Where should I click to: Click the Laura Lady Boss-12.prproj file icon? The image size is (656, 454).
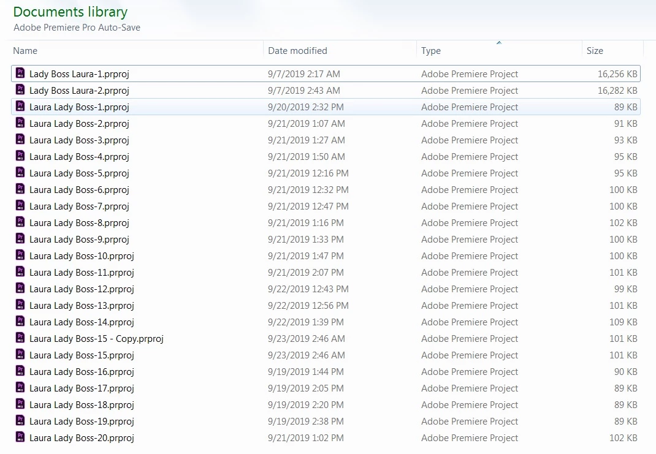click(x=20, y=288)
